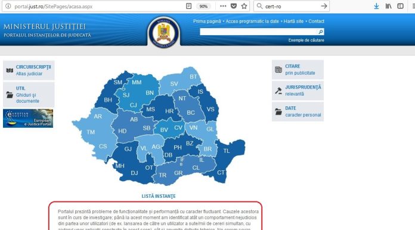This screenshot has height=230, width=415.
Task: Click Exemple de căutare link
Action: pyautogui.click(x=306, y=40)
